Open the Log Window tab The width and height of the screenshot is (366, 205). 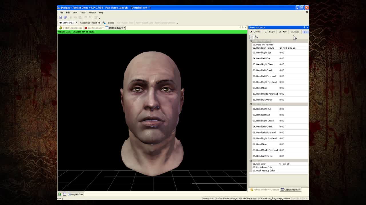pos(75,194)
